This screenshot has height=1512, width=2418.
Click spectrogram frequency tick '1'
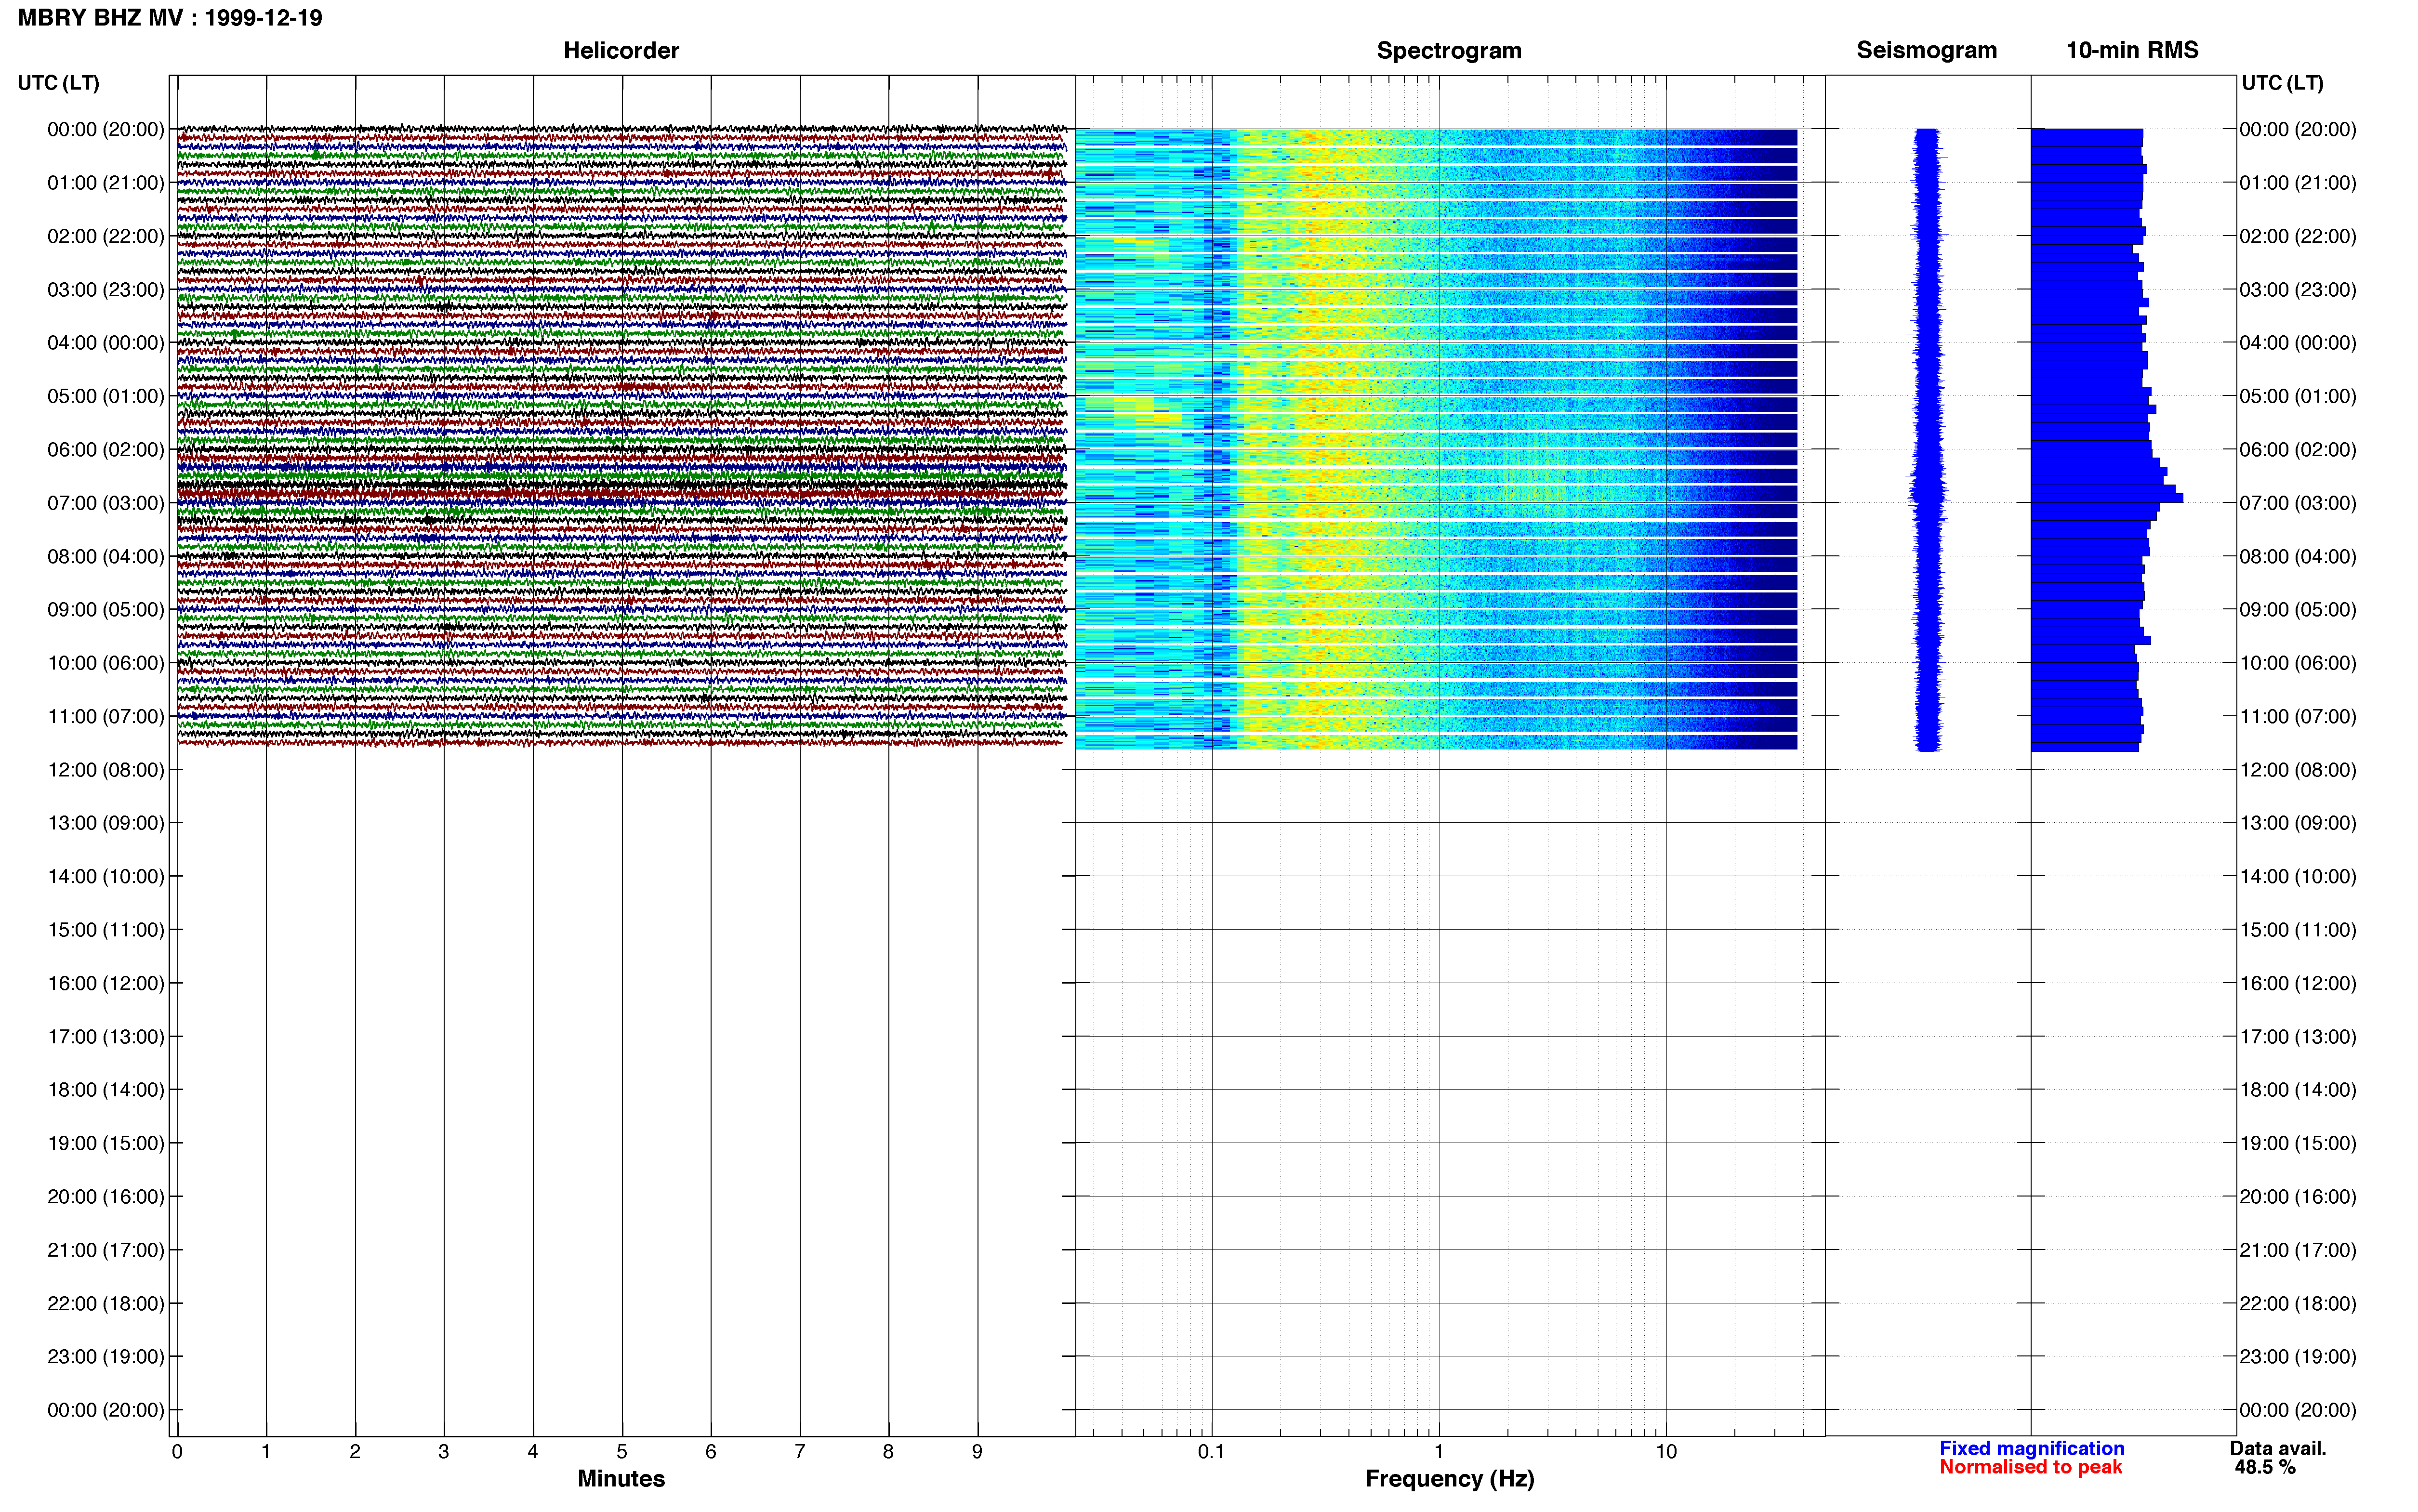click(x=1439, y=1452)
